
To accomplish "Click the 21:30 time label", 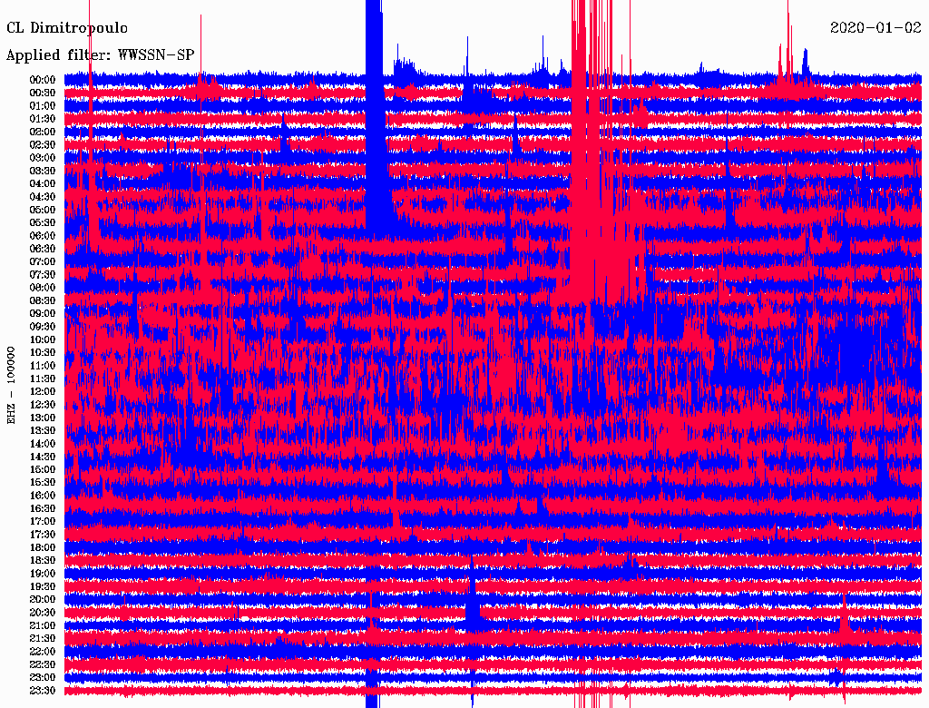I will [x=43, y=638].
